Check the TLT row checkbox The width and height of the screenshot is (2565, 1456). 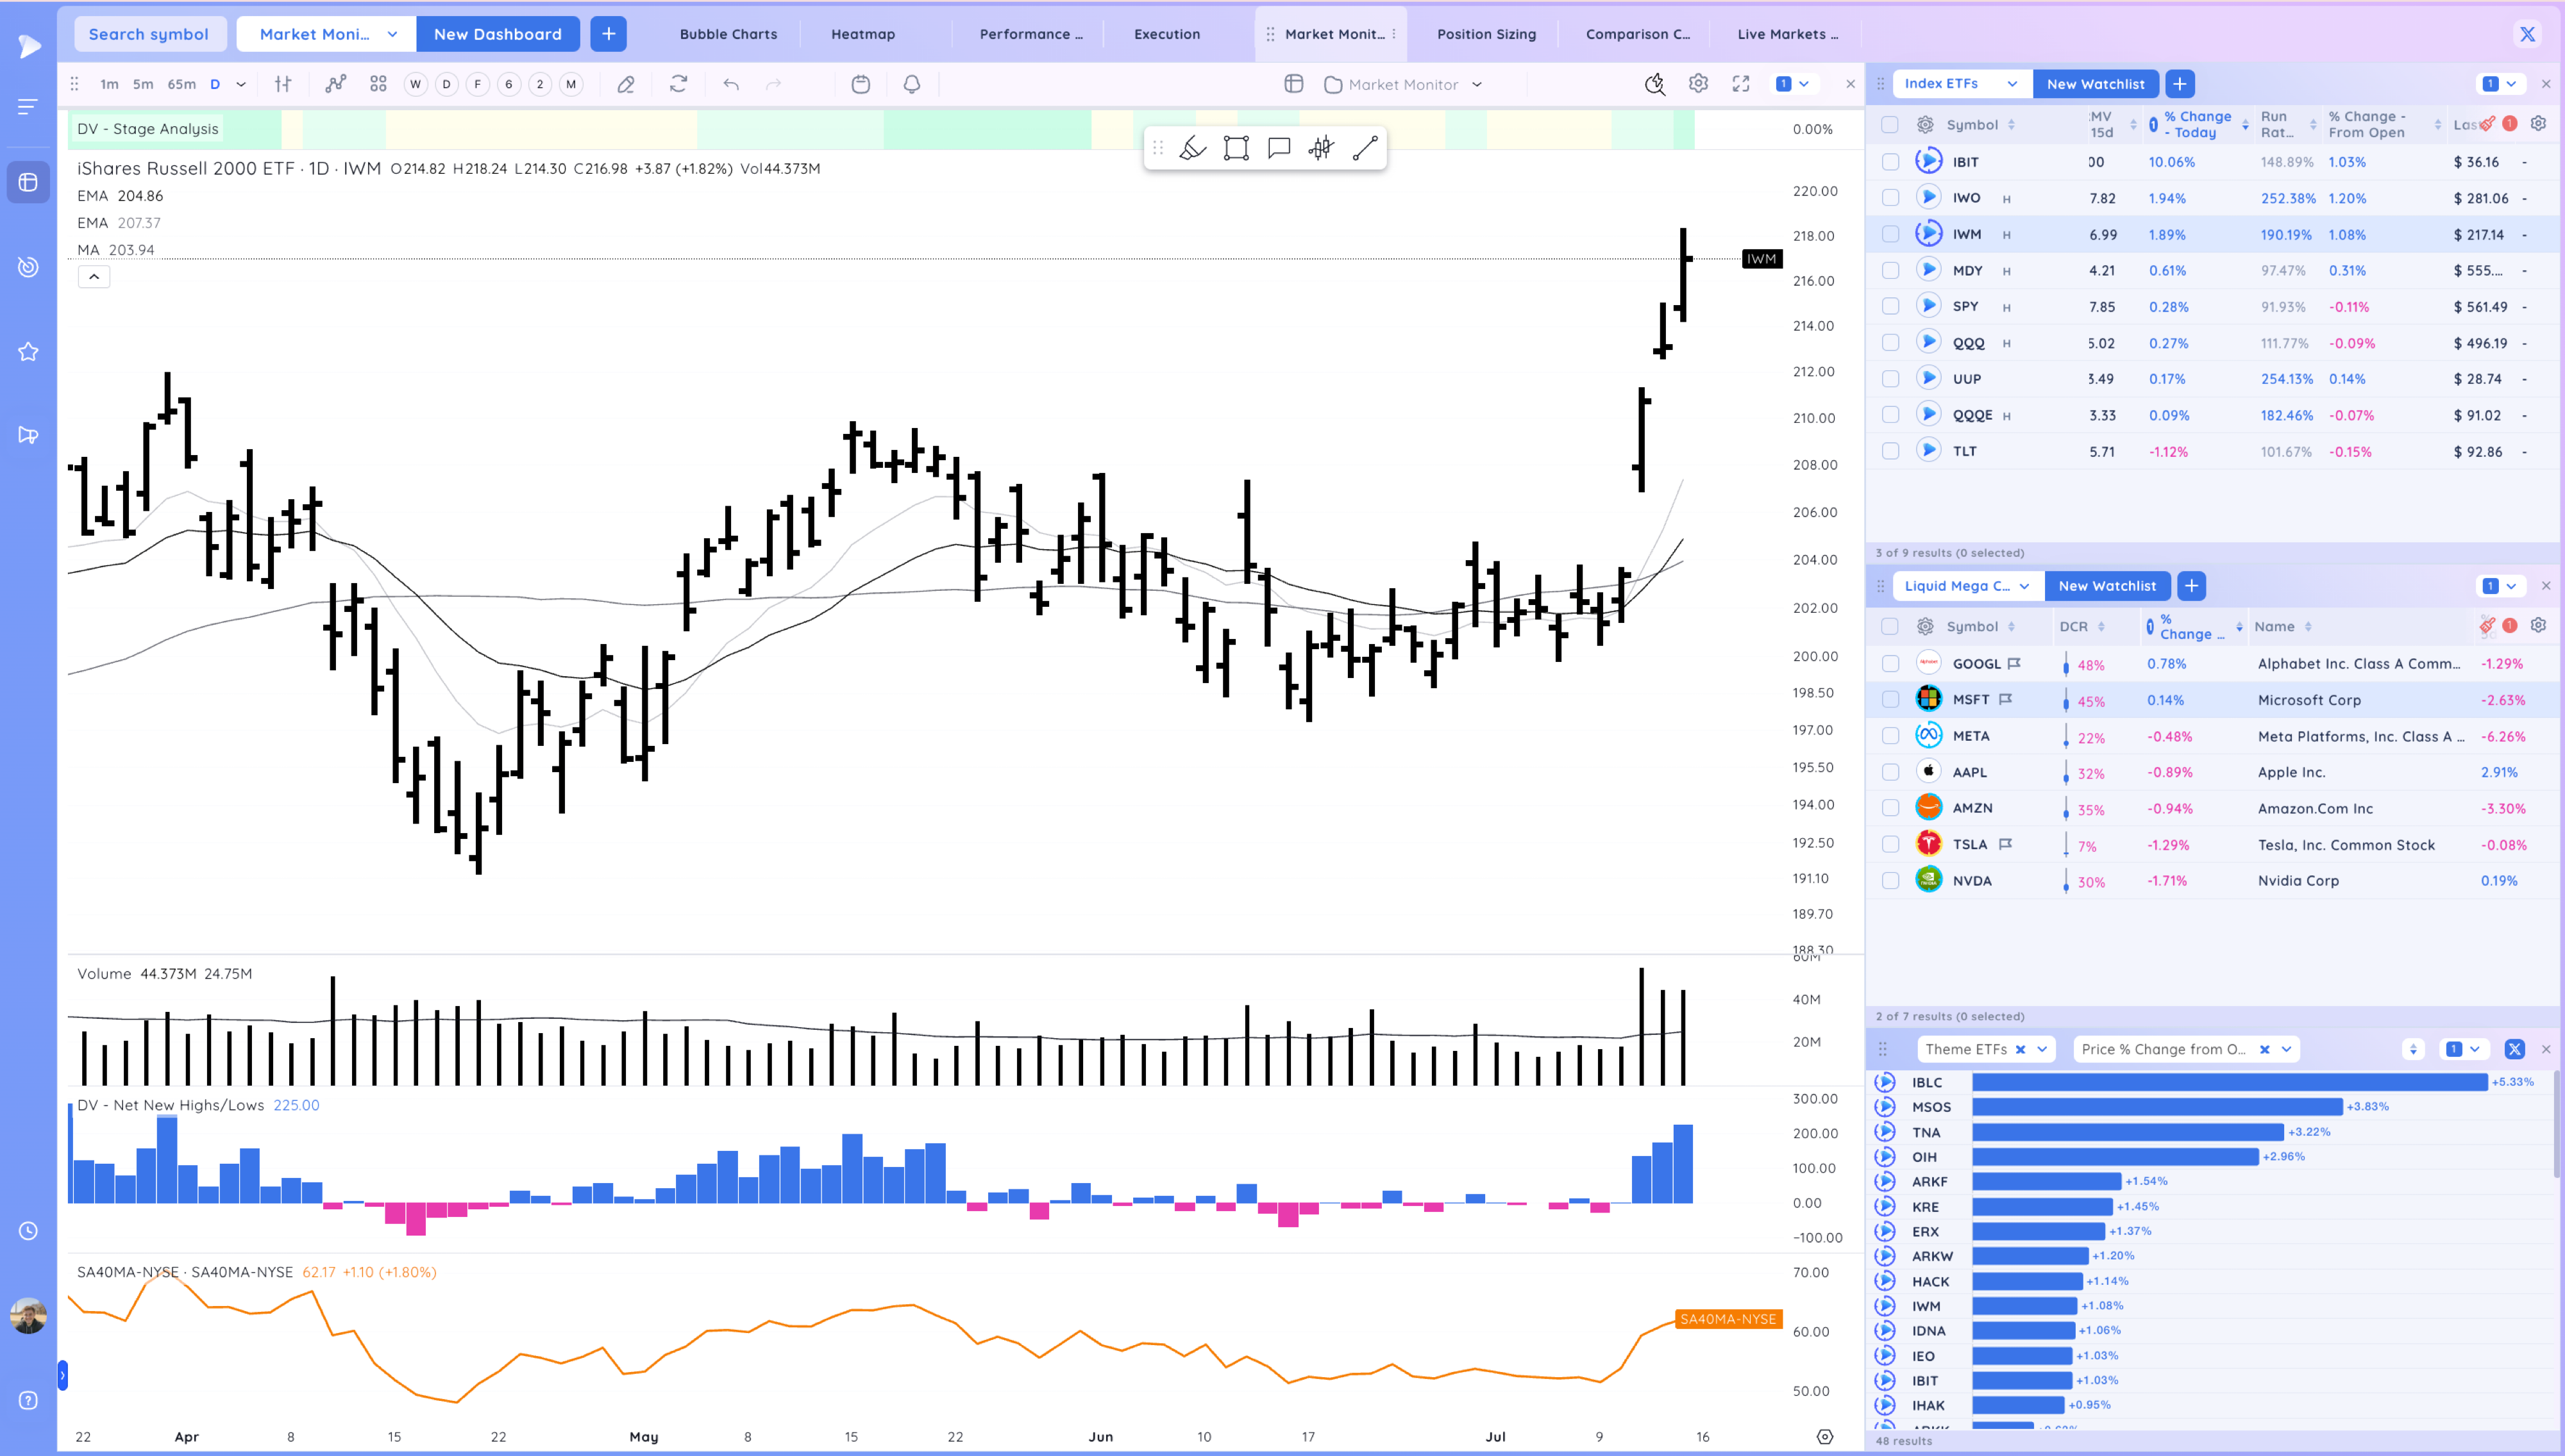[1890, 451]
